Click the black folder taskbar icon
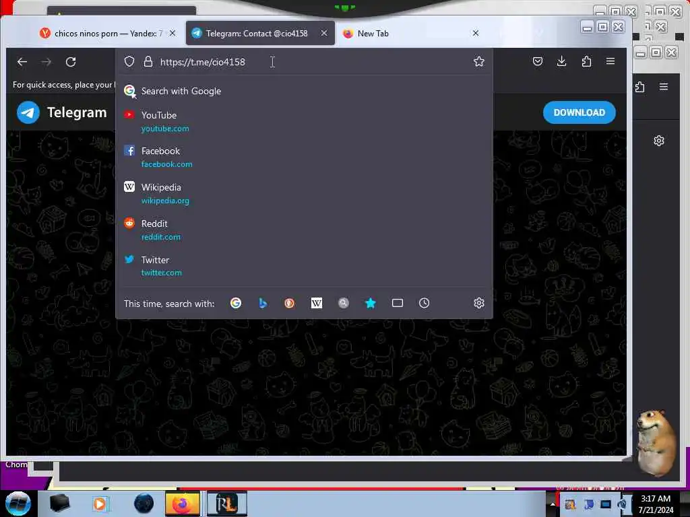690x517 pixels. click(59, 504)
